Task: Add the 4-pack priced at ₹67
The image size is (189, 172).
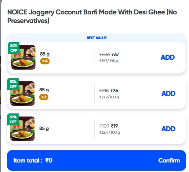Action: 167,57
